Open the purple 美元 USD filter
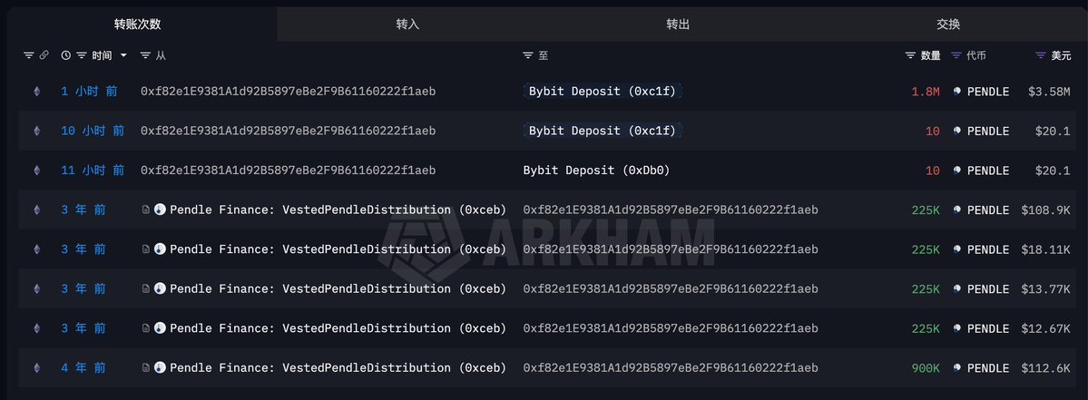Viewport: 1088px width, 400px height. click(1041, 56)
